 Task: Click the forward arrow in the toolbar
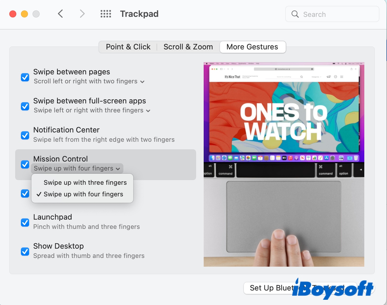coord(82,14)
